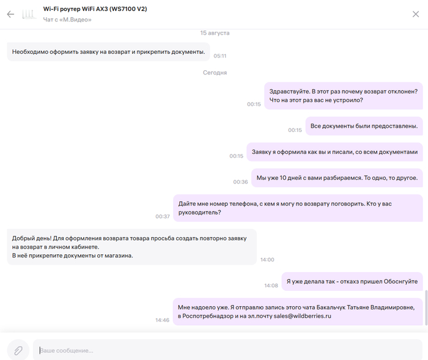Select the «Мне надоело уже» message bubble
The image size is (428, 360).
point(298,311)
